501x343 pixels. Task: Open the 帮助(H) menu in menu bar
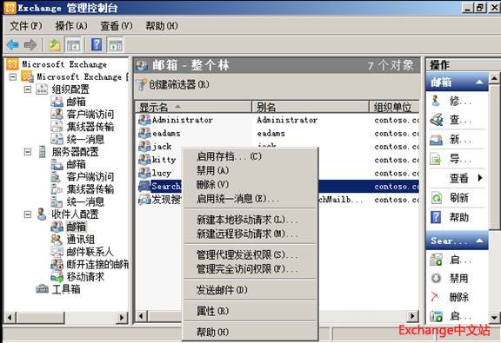pyautogui.click(x=162, y=26)
